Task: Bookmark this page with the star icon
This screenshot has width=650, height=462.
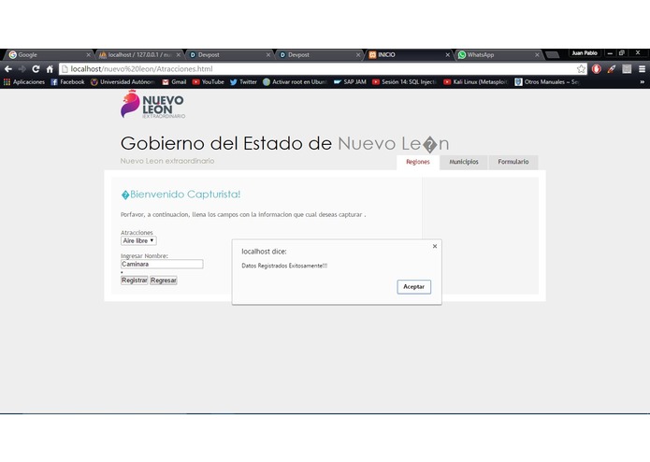Action: [x=581, y=69]
